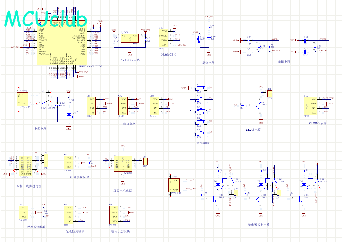
Task: Click the large MCUclub watermark text
Action: (46, 19)
